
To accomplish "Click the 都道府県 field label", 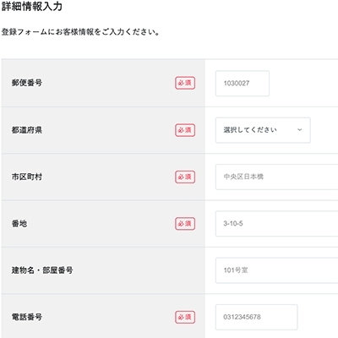I will [x=27, y=130].
